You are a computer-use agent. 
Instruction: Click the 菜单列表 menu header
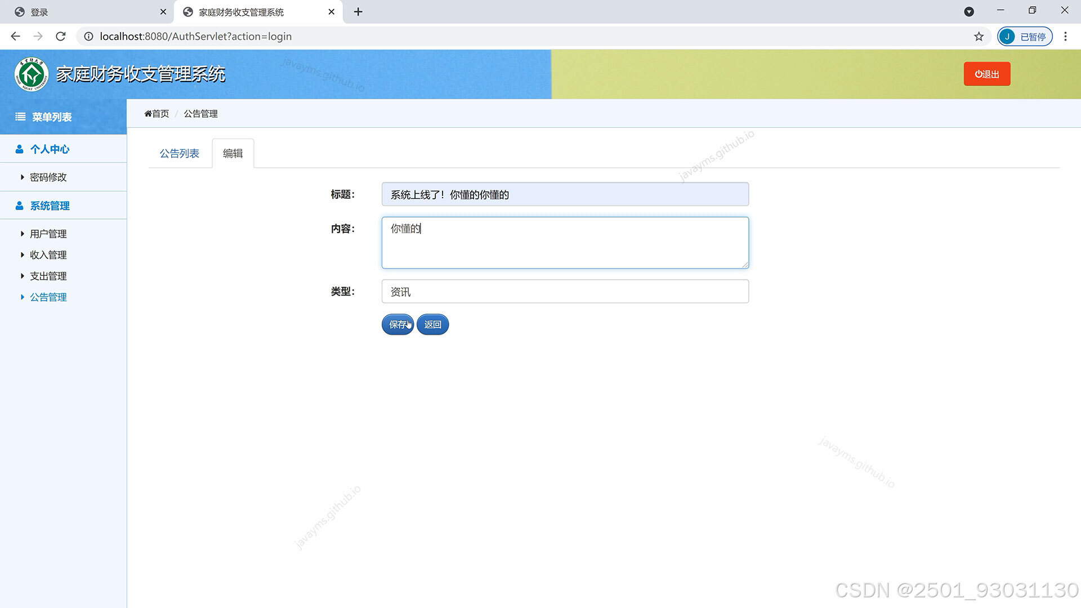coord(63,117)
